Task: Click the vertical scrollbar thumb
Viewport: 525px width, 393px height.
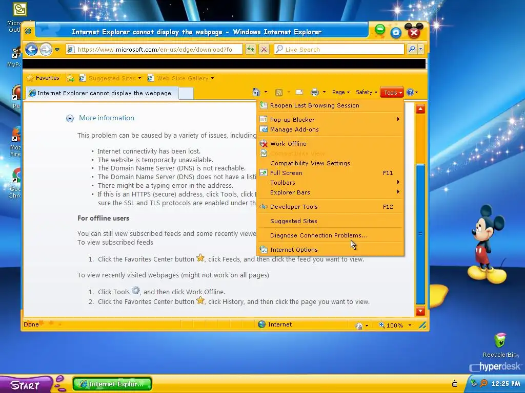Action: (x=420, y=234)
